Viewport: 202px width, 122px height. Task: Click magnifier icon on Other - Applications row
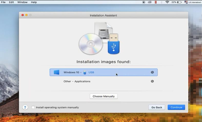152,81
